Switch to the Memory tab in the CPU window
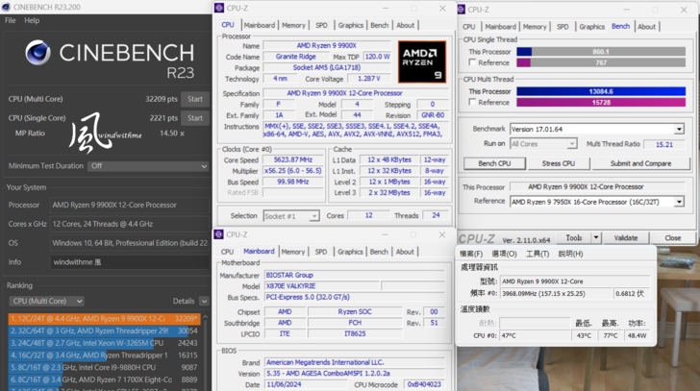This screenshot has height=391, width=700. point(293,26)
